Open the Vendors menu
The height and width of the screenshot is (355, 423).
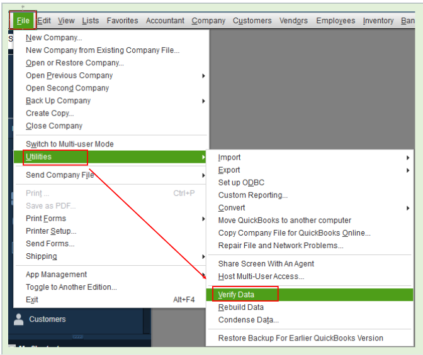[293, 21]
